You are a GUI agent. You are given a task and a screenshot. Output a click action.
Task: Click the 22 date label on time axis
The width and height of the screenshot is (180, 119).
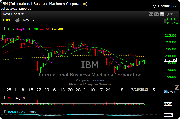point(38,90)
